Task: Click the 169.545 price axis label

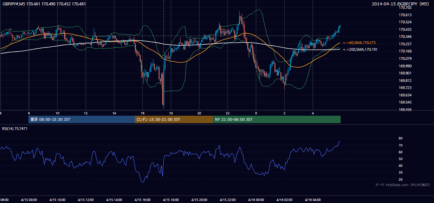Action: click(405, 102)
